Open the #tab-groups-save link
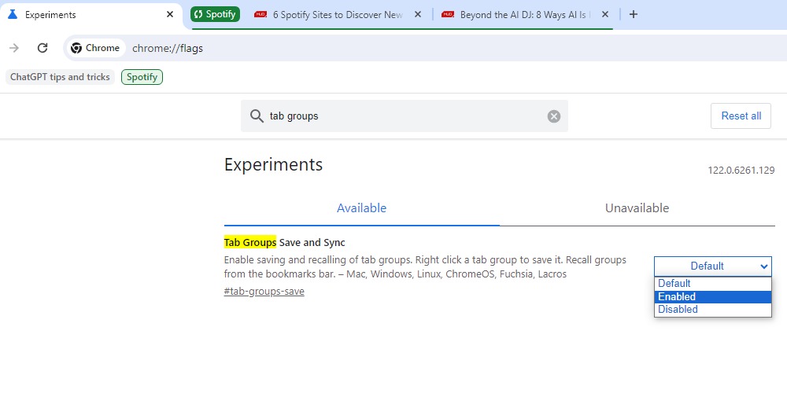The height and width of the screenshot is (393, 787). (264, 292)
